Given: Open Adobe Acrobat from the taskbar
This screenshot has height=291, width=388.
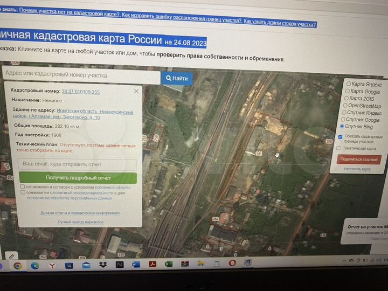Looking at the screenshot, I should tap(153, 265).
